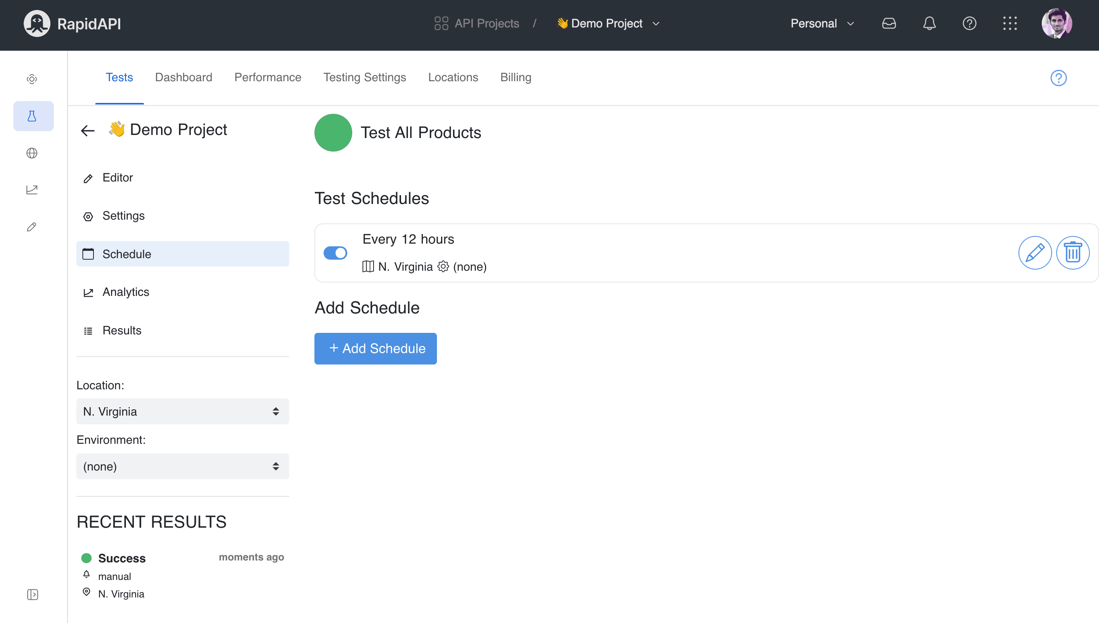Switch to the Performance tab
The height and width of the screenshot is (623, 1099).
[x=267, y=77]
